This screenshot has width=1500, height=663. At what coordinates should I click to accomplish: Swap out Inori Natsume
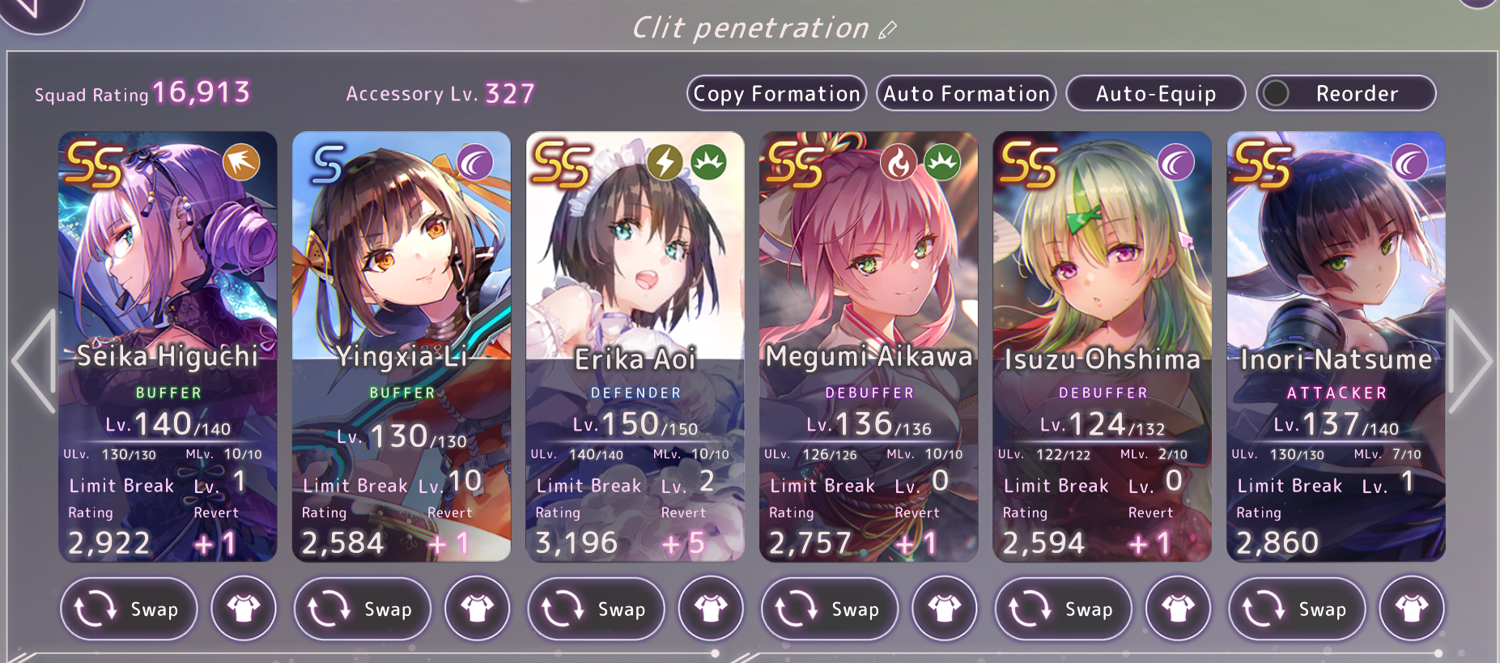pyautogui.click(x=1298, y=609)
